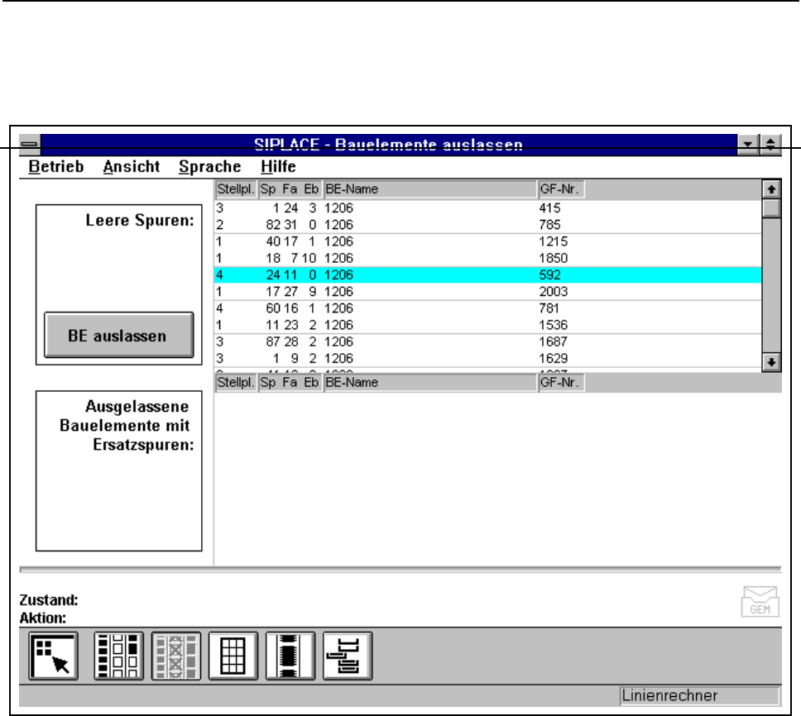Click the upper list scroll down arrow
The height and width of the screenshot is (716, 801).
771,362
